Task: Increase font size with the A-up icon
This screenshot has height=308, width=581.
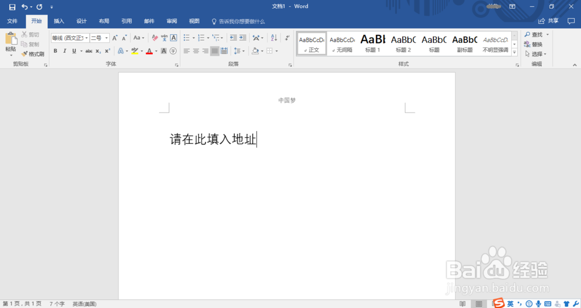Action: tap(115, 38)
